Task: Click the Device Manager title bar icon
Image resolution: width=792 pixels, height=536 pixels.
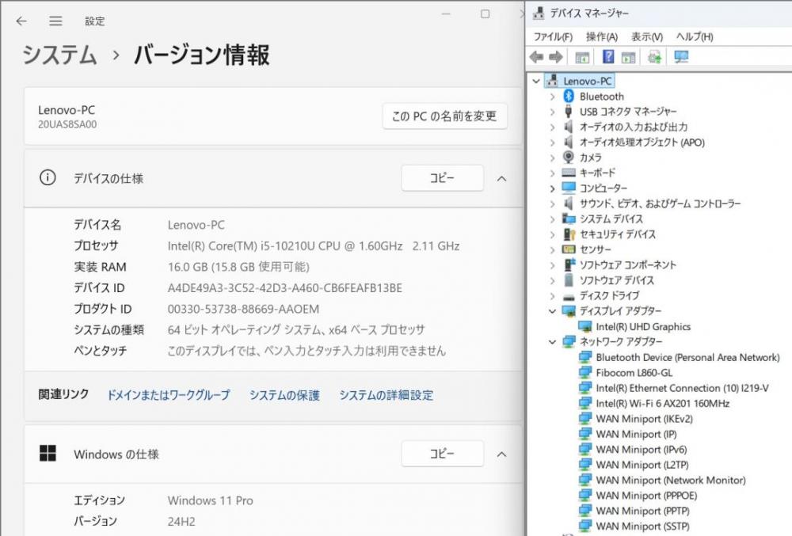Action: point(539,13)
